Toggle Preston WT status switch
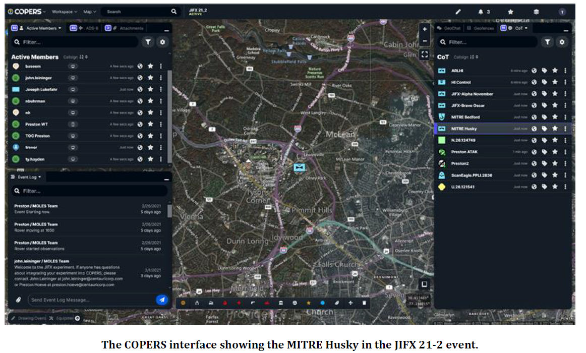This screenshot has width=586, height=353. (x=73, y=124)
